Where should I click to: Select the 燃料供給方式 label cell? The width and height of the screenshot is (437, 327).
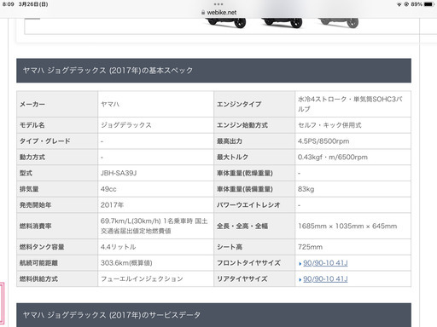(57, 279)
